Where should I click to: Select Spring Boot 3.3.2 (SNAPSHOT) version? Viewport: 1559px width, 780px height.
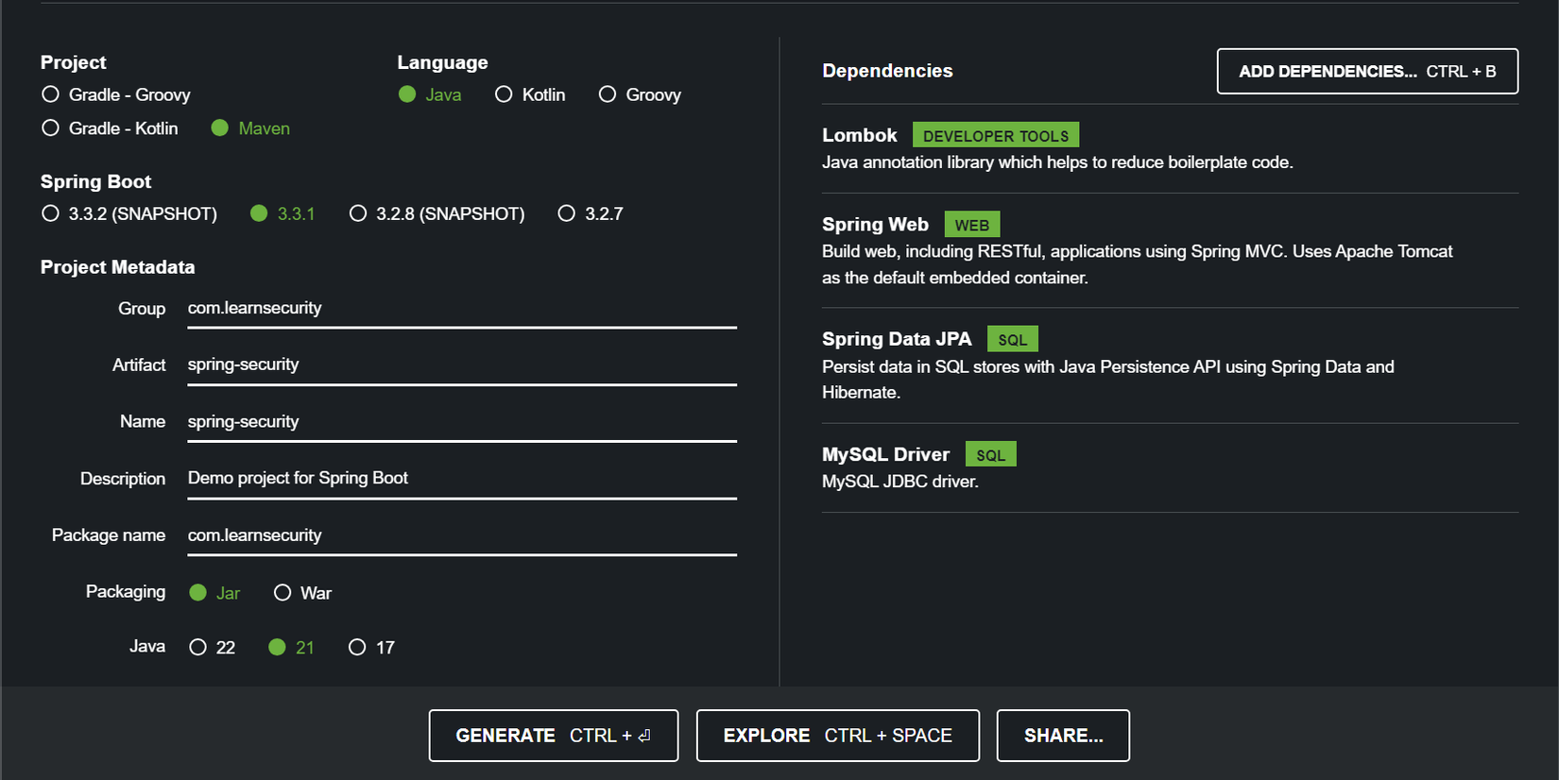coord(51,213)
